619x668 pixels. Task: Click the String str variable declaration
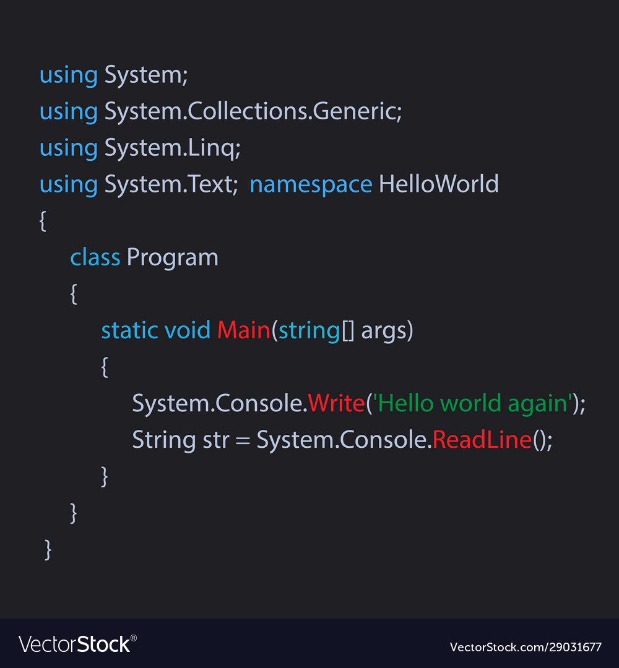(x=181, y=440)
